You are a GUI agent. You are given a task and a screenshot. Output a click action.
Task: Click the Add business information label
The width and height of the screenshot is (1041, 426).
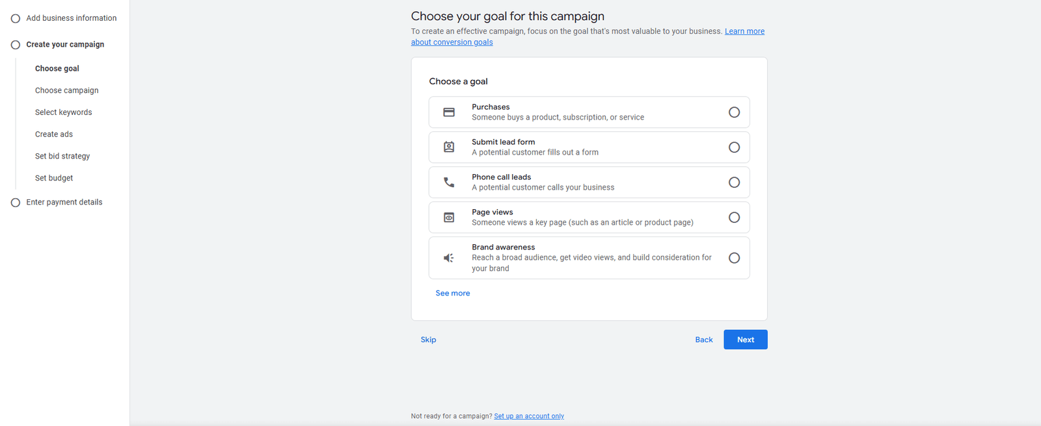coord(72,18)
